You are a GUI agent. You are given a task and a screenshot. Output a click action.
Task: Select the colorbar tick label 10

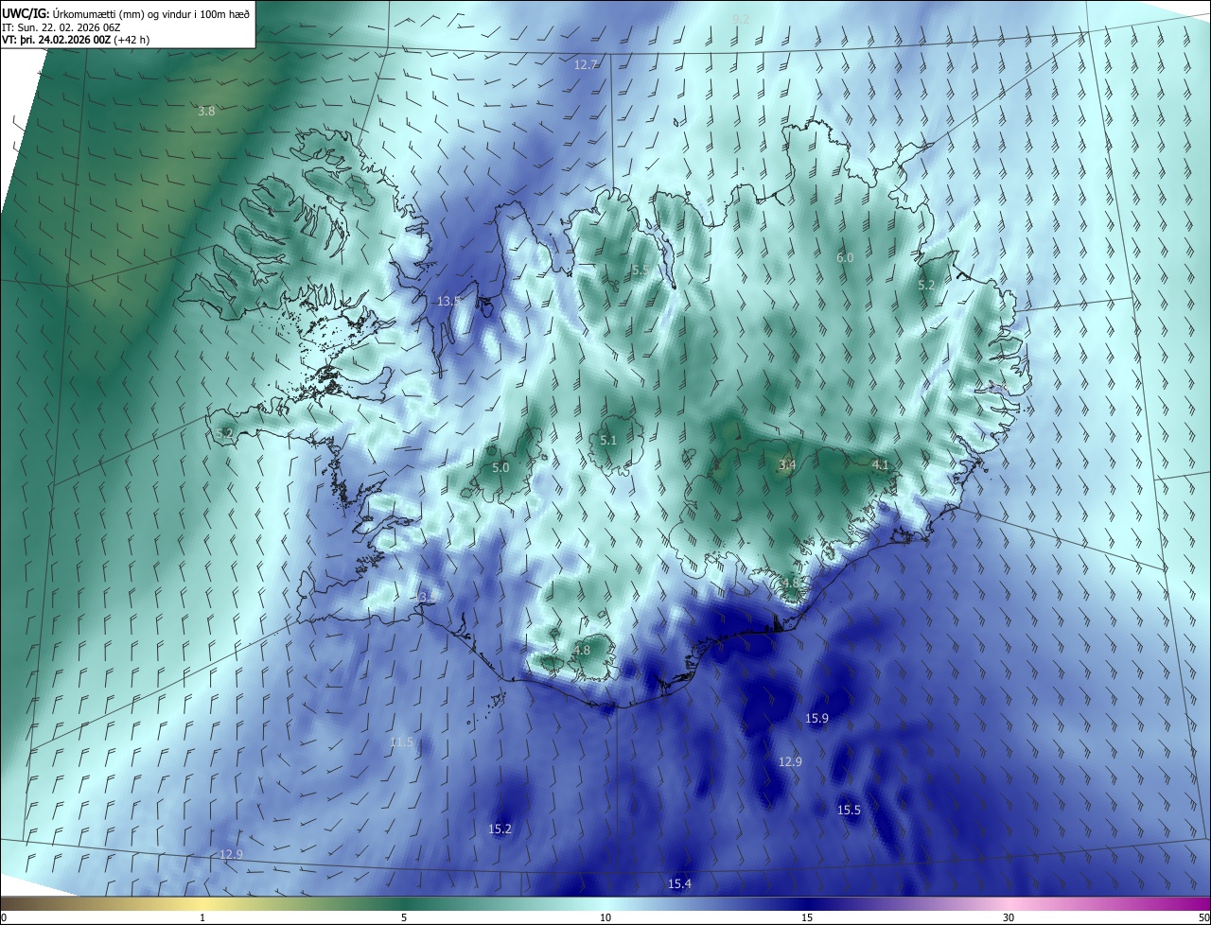(x=605, y=917)
